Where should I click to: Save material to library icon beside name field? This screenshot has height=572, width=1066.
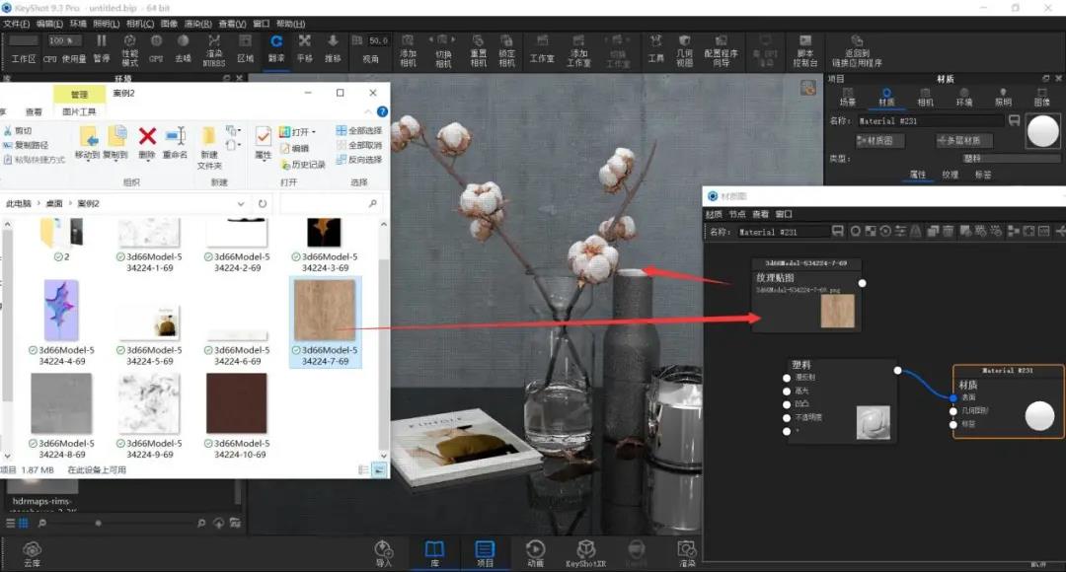(x=1015, y=120)
